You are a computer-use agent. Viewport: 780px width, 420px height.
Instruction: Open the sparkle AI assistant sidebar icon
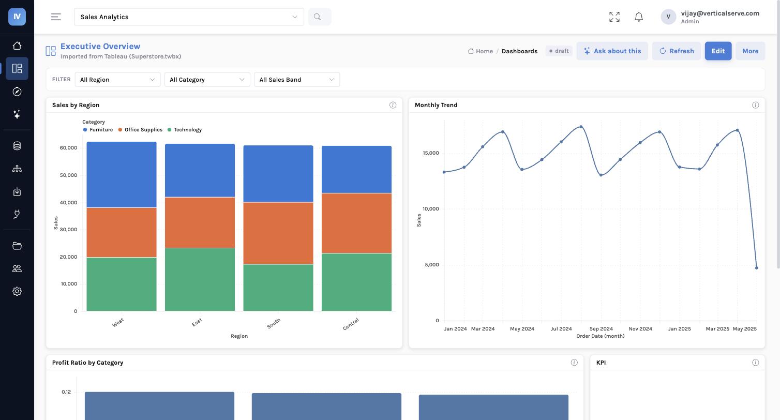(17, 114)
